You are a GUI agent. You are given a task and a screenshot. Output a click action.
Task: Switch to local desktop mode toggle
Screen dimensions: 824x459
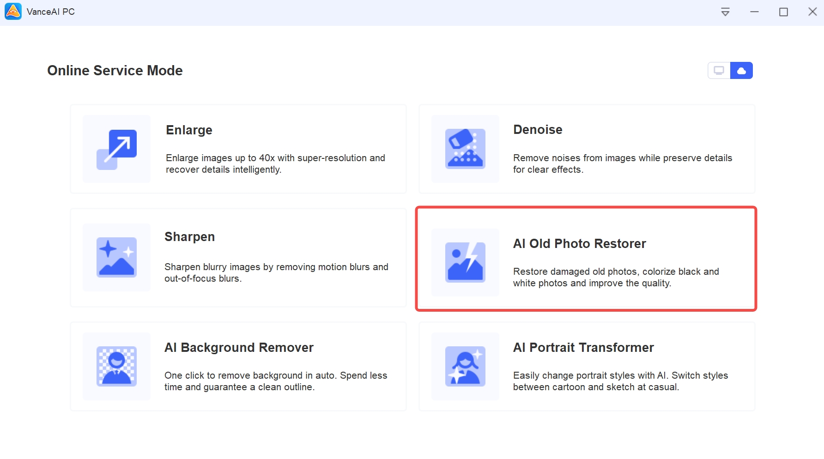[719, 71]
